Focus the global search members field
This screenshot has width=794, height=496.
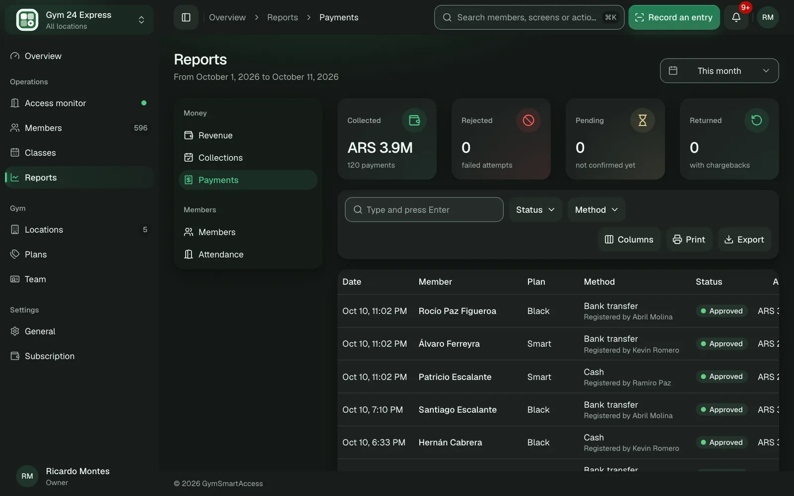click(529, 17)
